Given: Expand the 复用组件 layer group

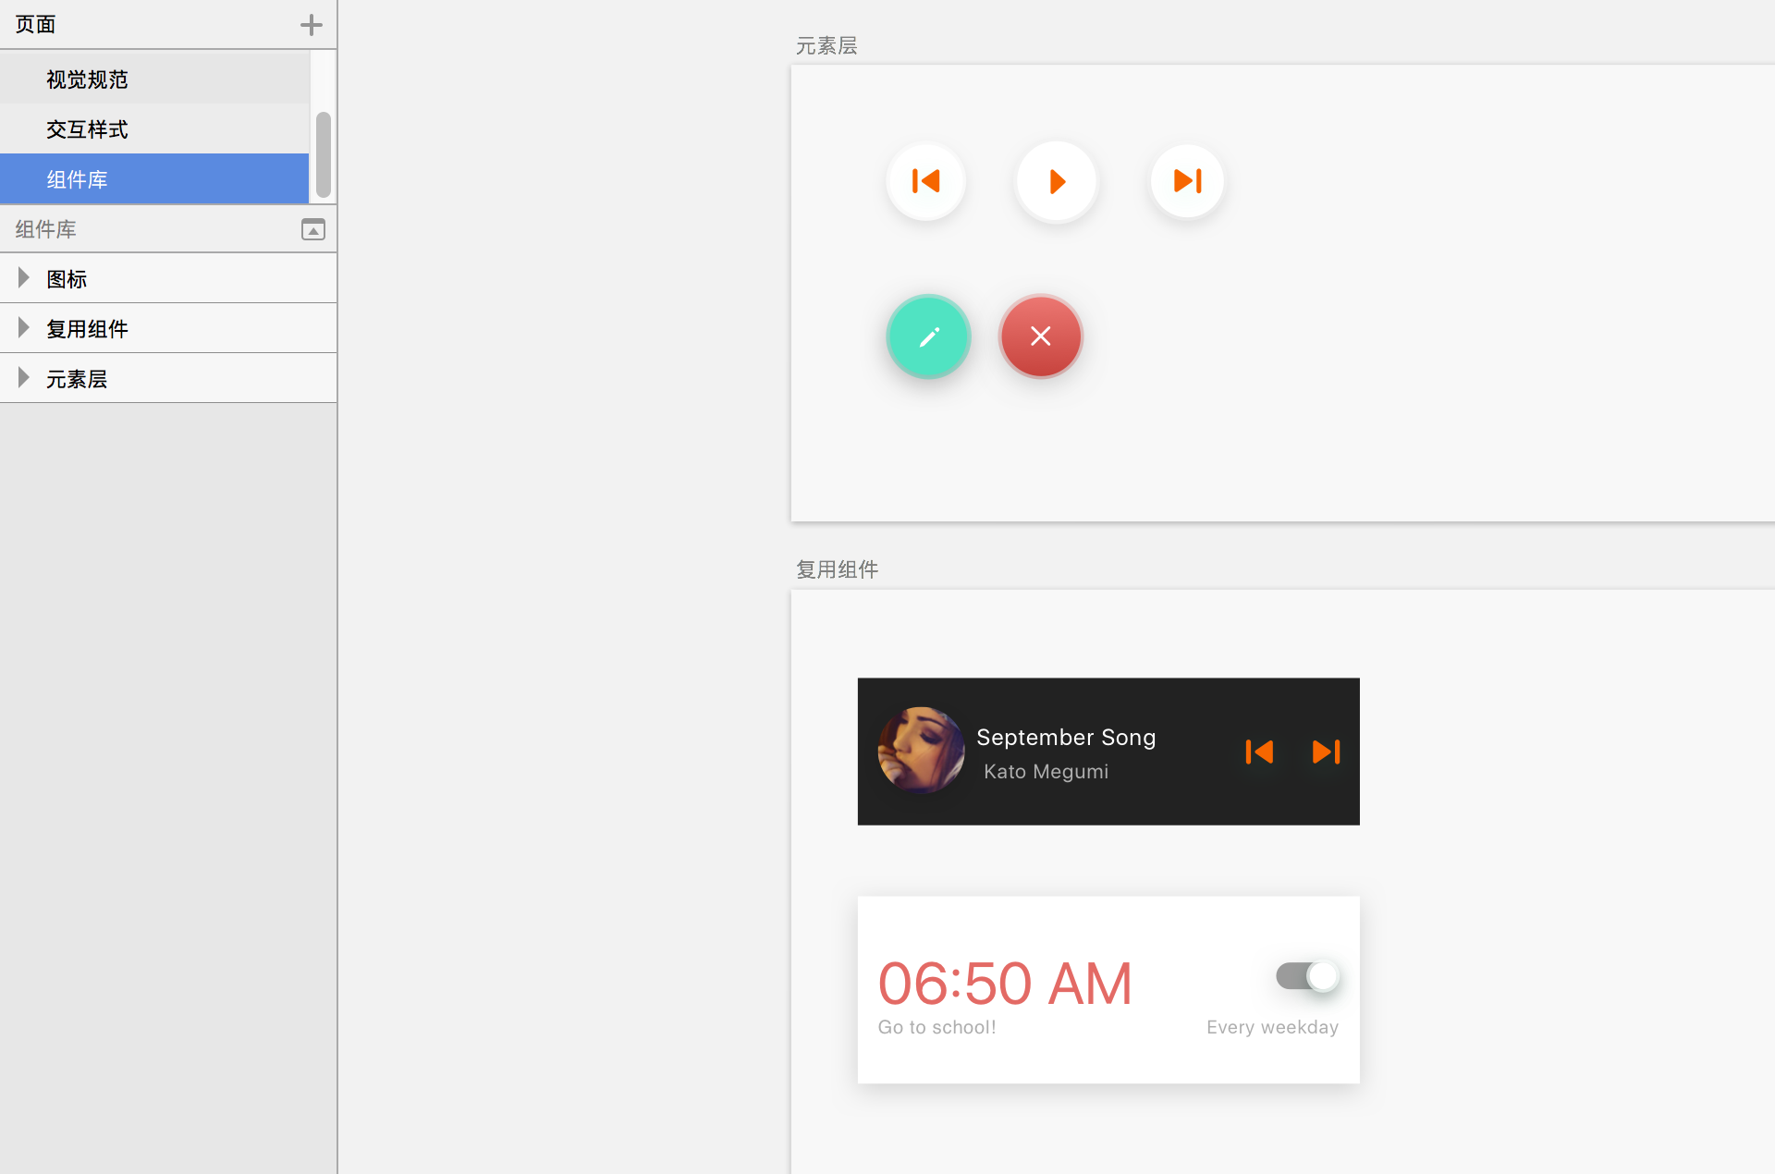Looking at the screenshot, I should click(24, 328).
